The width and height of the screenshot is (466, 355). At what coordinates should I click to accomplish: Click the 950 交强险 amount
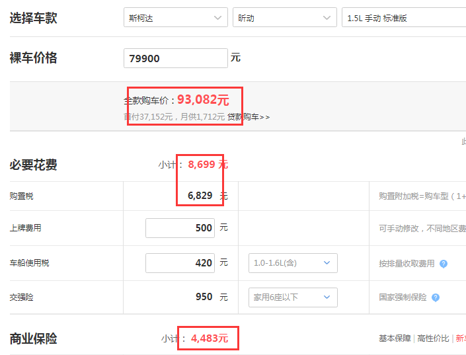[x=204, y=297]
